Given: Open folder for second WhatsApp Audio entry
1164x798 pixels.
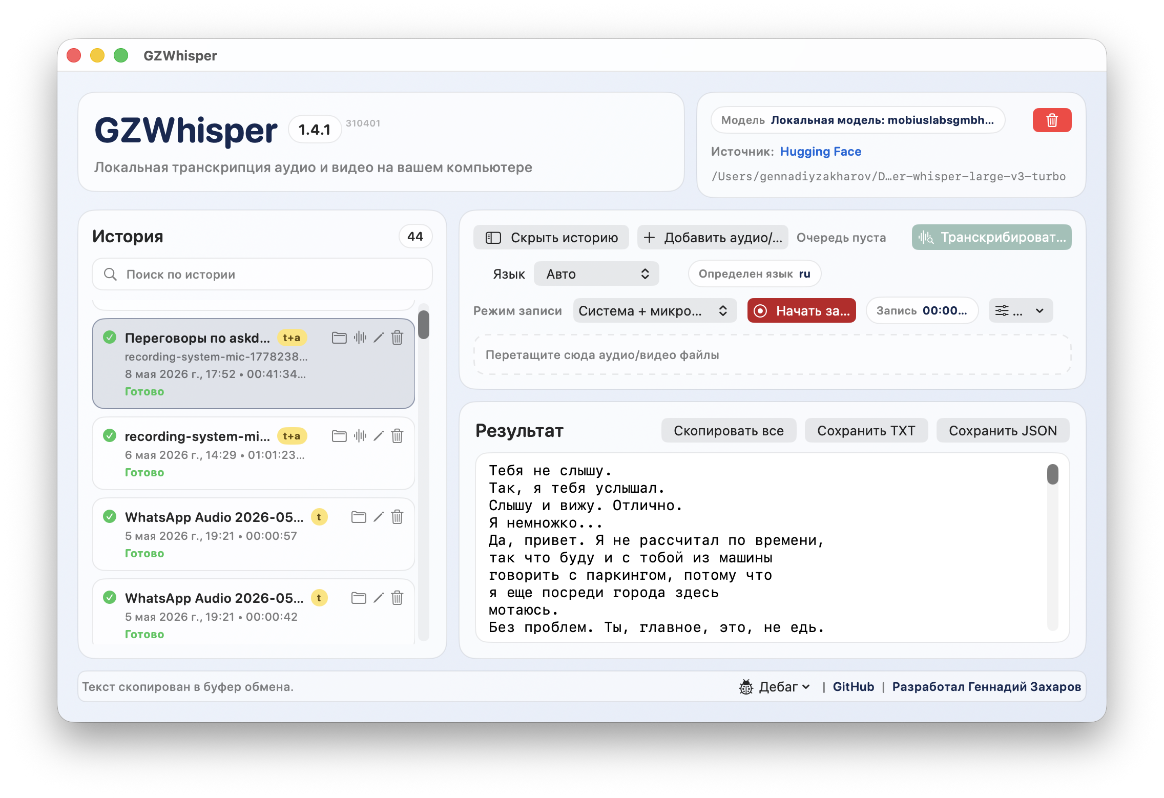Looking at the screenshot, I should (x=359, y=598).
